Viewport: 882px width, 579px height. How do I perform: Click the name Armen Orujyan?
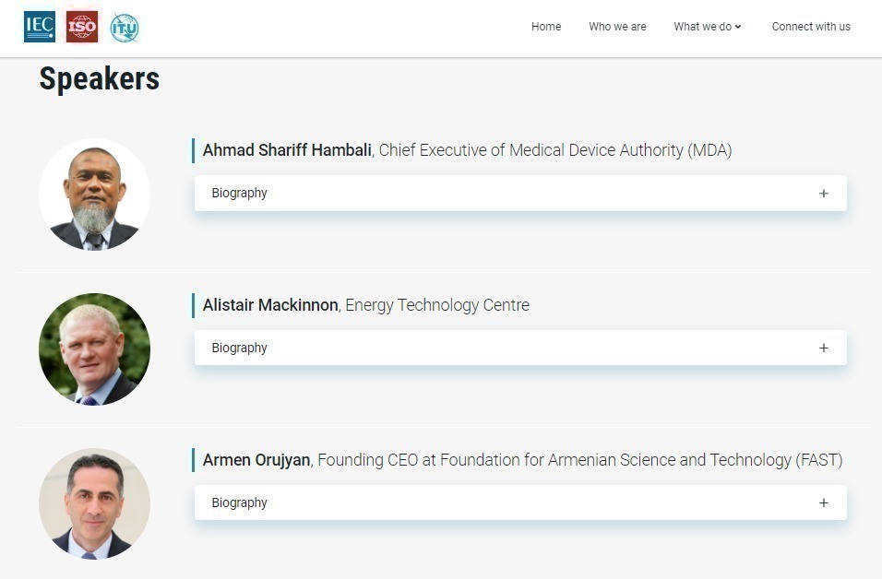(x=256, y=460)
